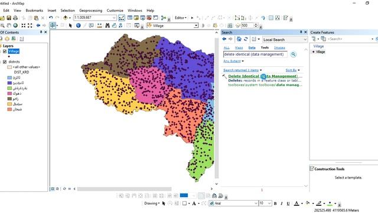The height and width of the screenshot is (213, 378).
Task: Select the Village layer in contents
Action: click(x=14, y=51)
